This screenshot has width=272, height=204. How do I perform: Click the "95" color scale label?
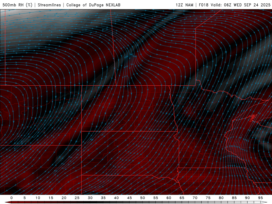[x=260, y=198]
